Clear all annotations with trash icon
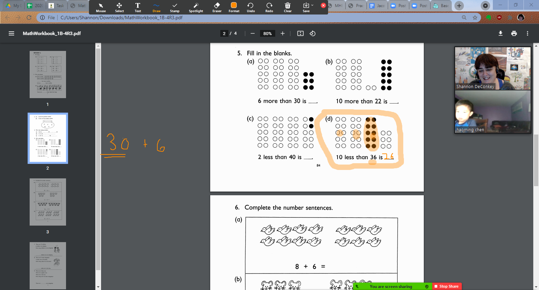The height and width of the screenshot is (290, 539). point(288,7)
